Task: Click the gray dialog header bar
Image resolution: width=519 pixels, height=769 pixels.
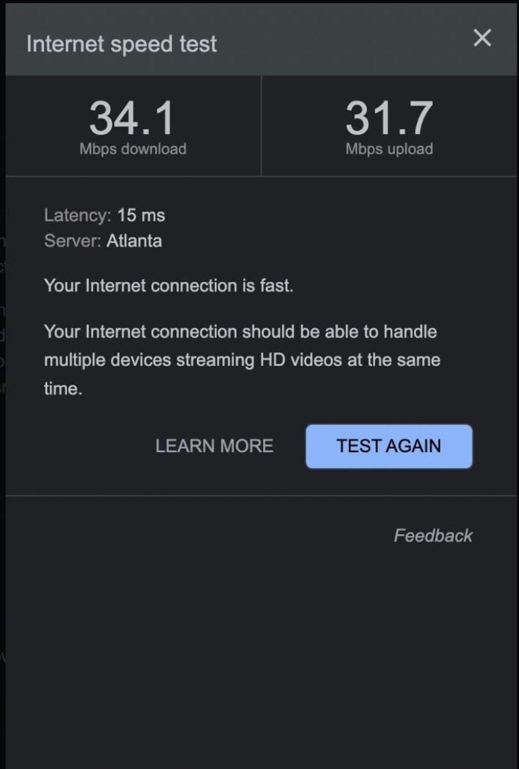Action: click(x=259, y=40)
